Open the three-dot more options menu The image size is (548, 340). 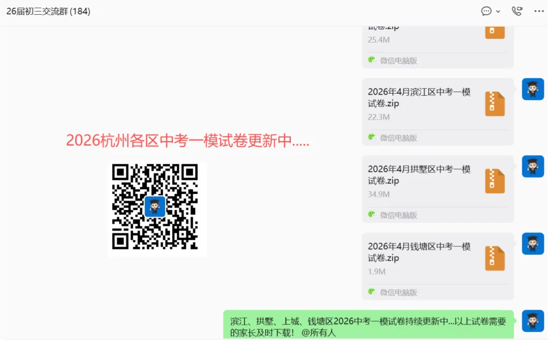pyautogui.click(x=538, y=11)
